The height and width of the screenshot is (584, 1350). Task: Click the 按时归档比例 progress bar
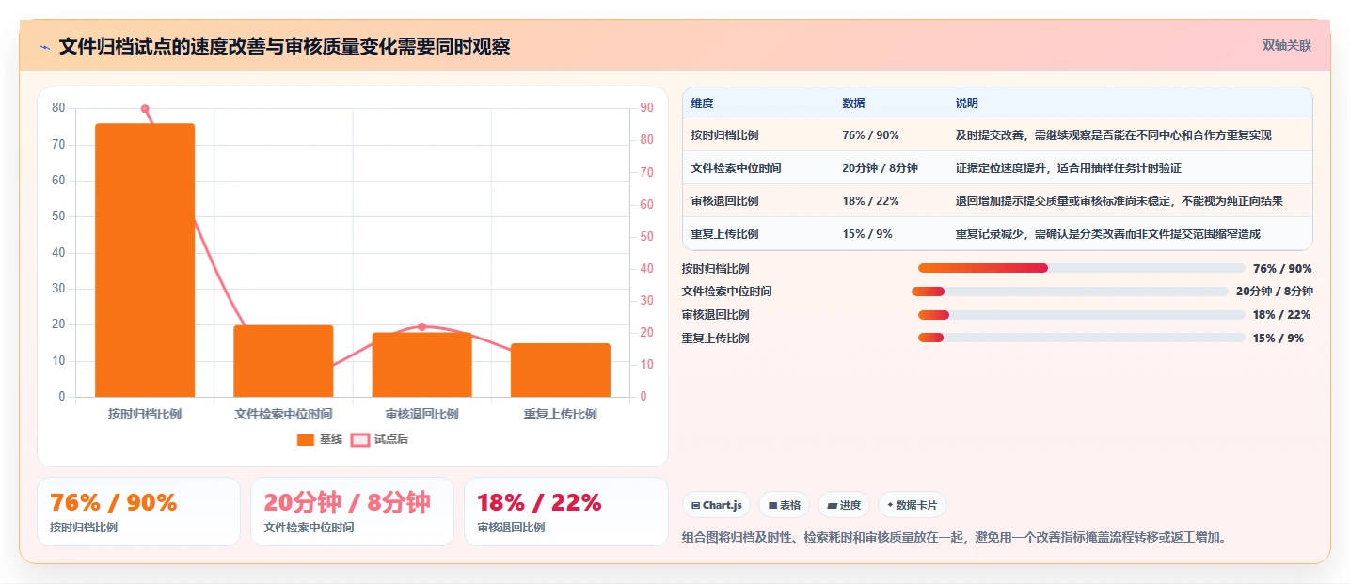click(x=1082, y=268)
